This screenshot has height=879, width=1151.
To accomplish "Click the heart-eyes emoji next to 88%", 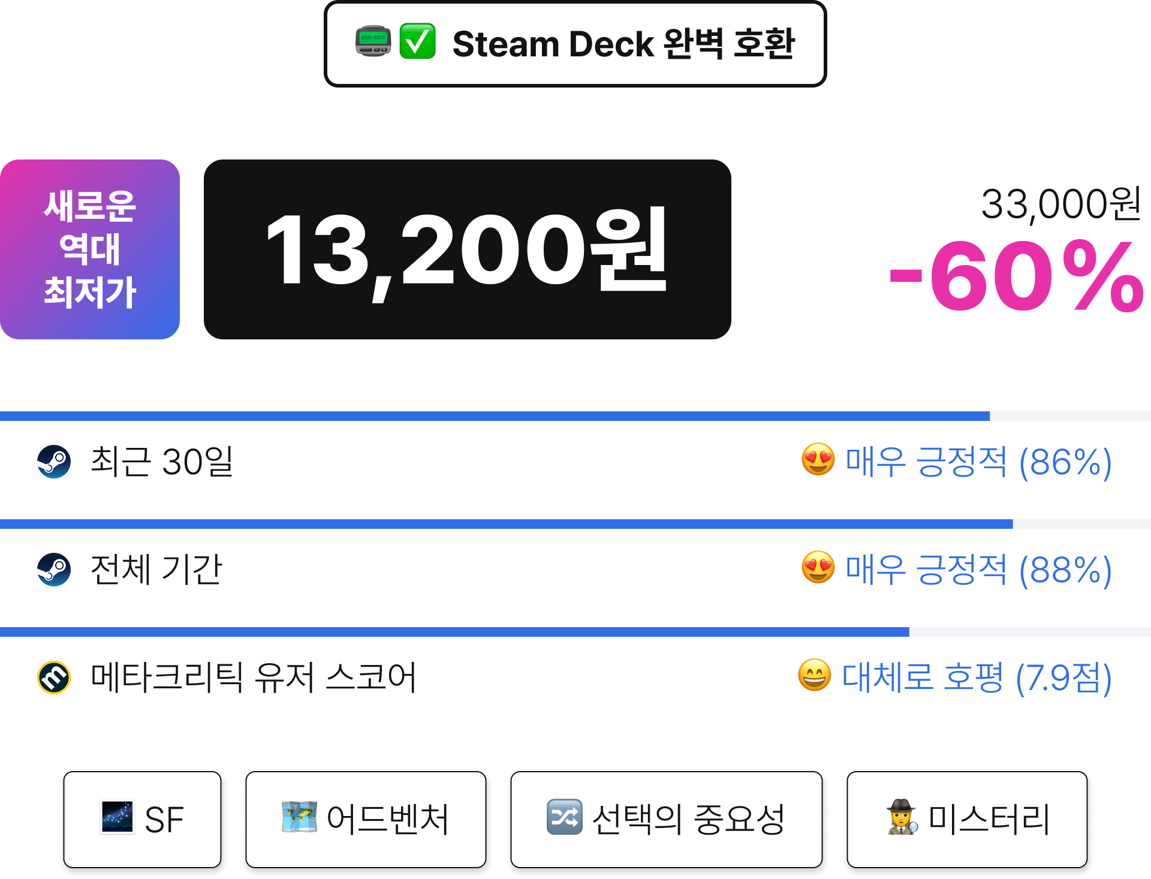I will [818, 567].
